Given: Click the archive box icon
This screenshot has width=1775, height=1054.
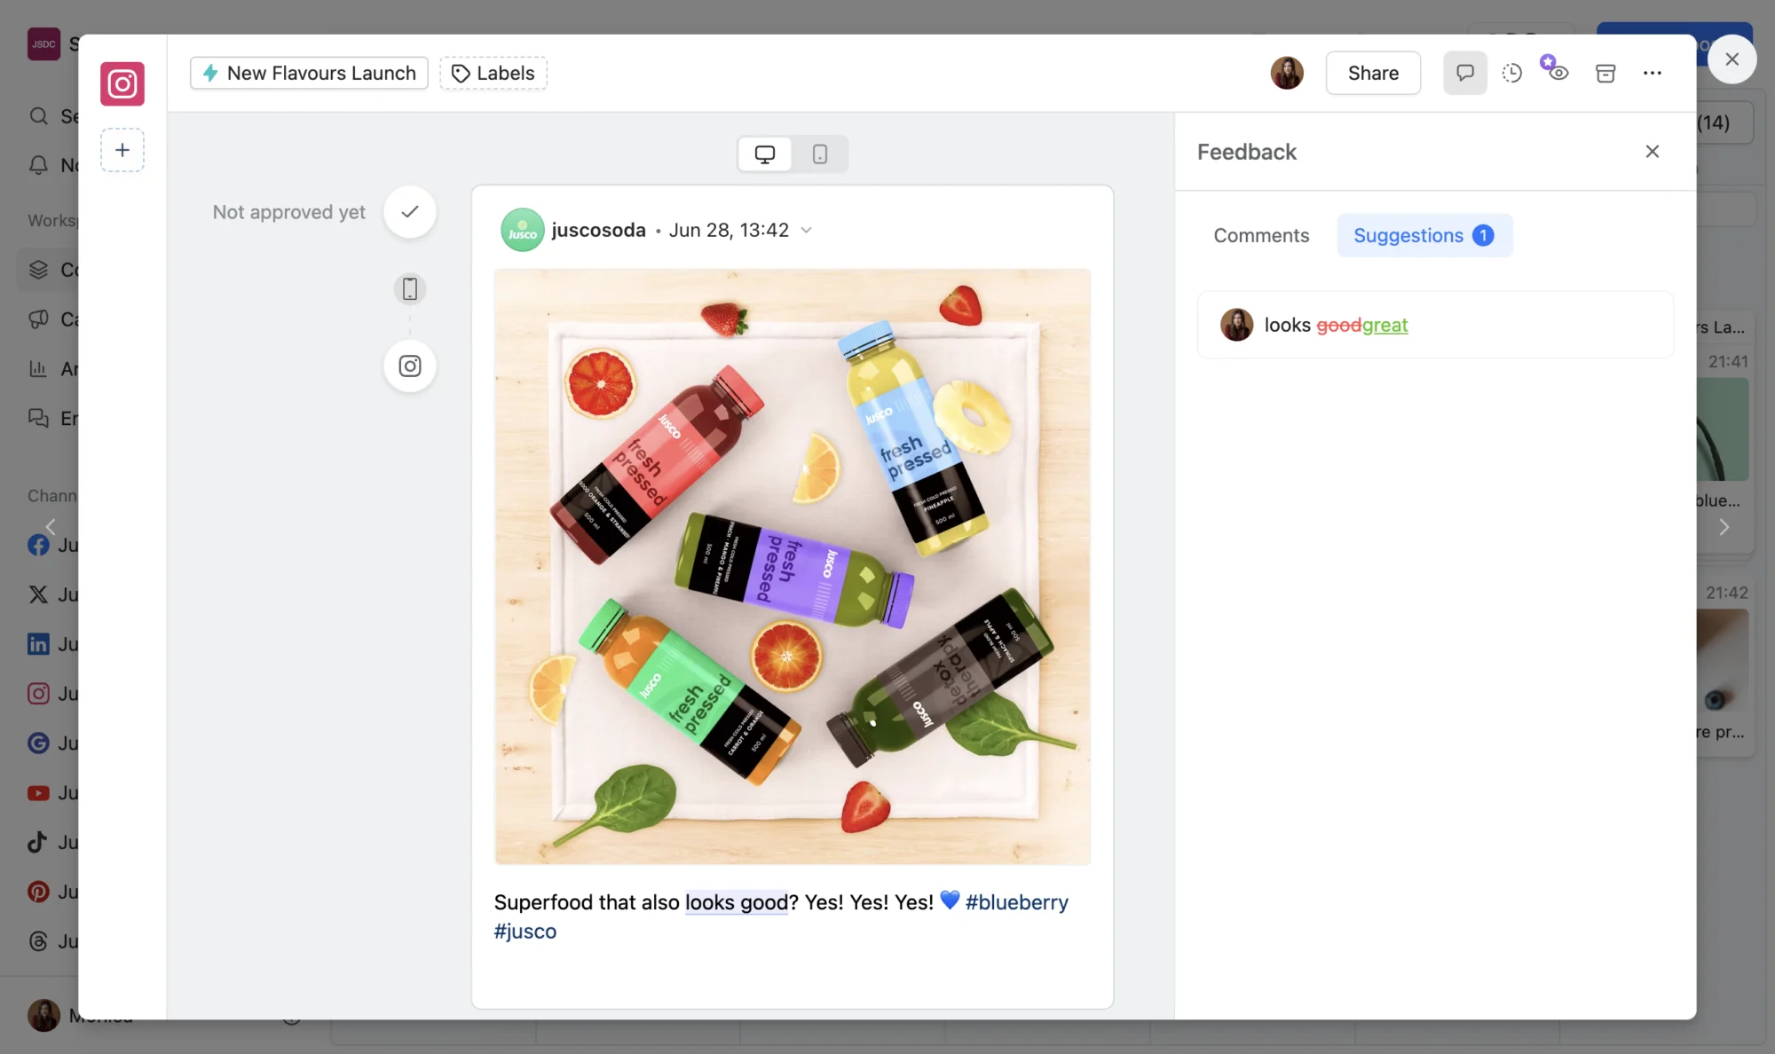Looking at the screenshot, I should 1605,73.
